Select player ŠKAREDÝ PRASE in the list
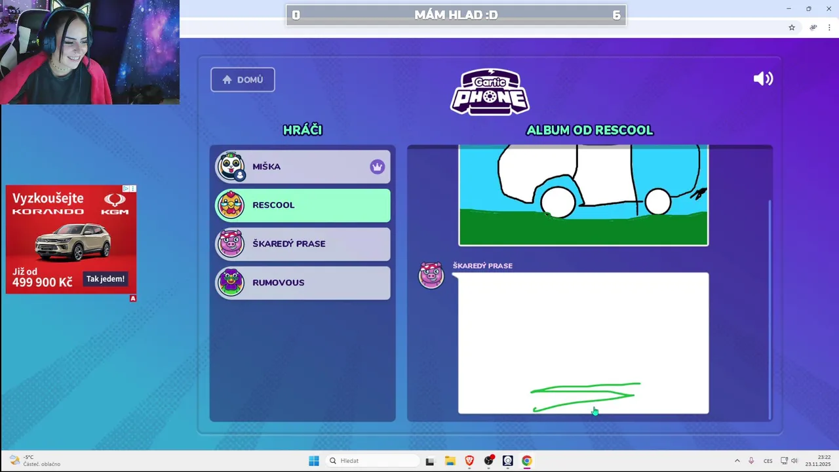839x472 pixels. (x=303, y=244)
